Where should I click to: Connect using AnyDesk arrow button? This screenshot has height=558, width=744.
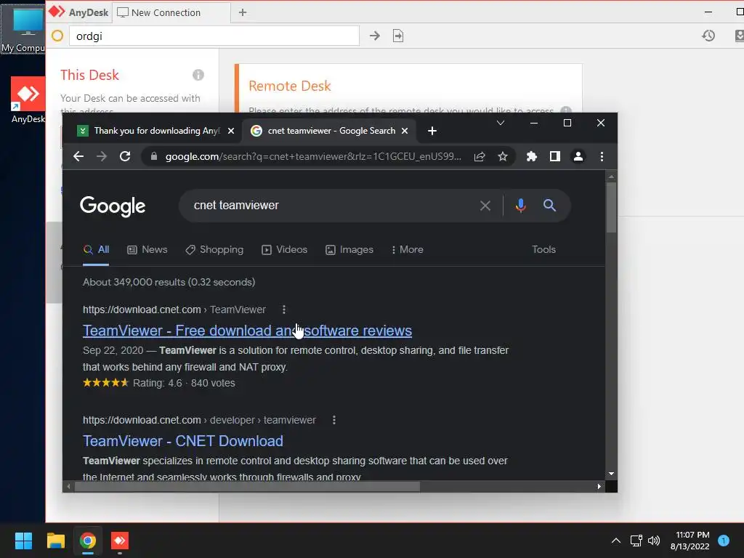(x=375, y=36)
